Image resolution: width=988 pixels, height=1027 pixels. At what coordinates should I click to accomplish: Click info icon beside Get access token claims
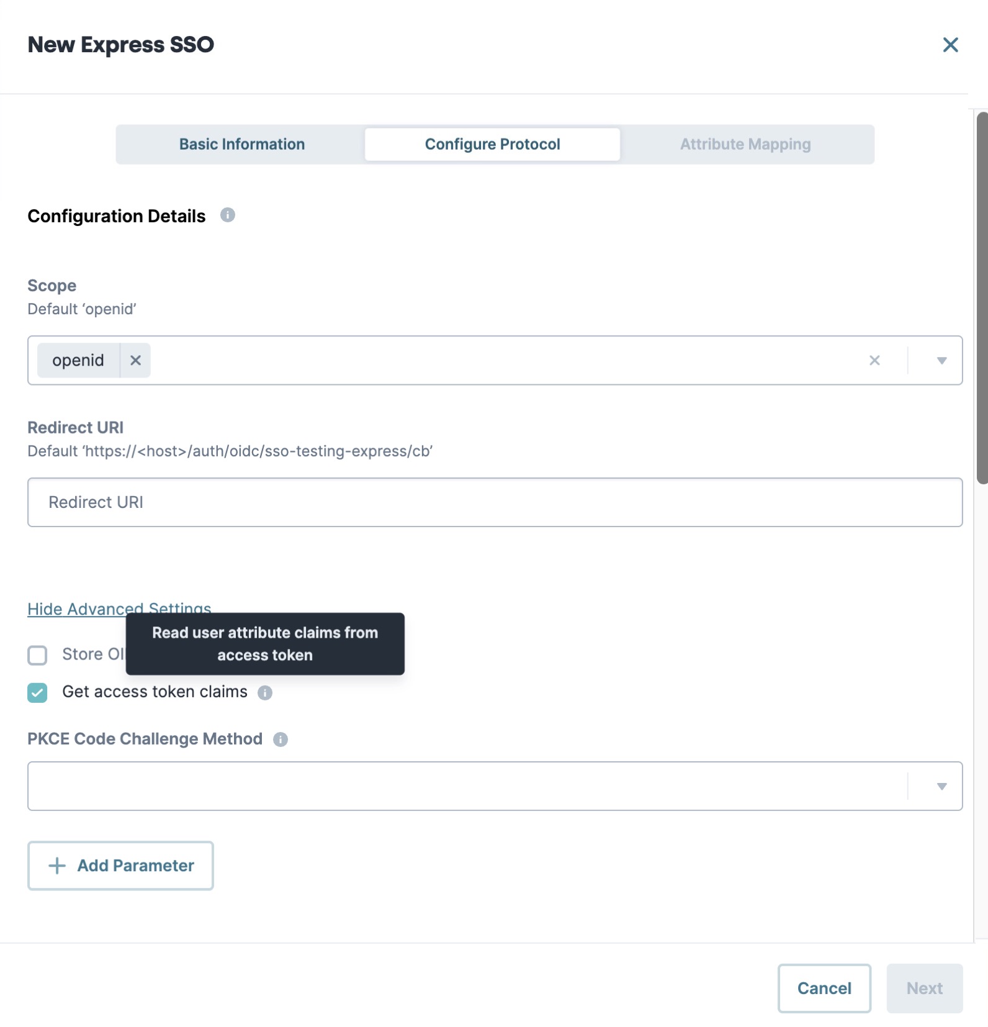coord(265,692)
